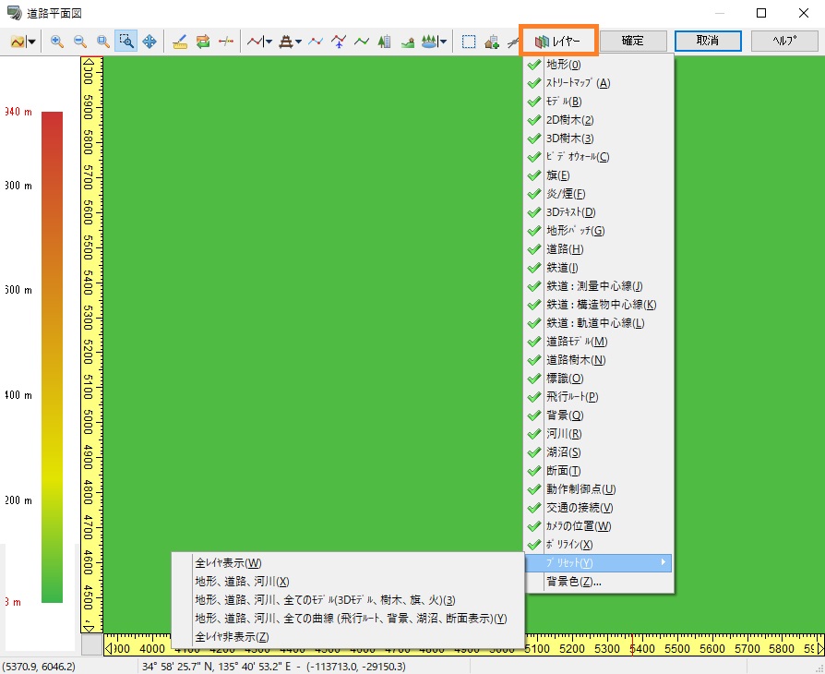The height and width of the screenshot is (674, 825).
Task: Toggle the 旗(E) layer
Action: tap(599, 175)
